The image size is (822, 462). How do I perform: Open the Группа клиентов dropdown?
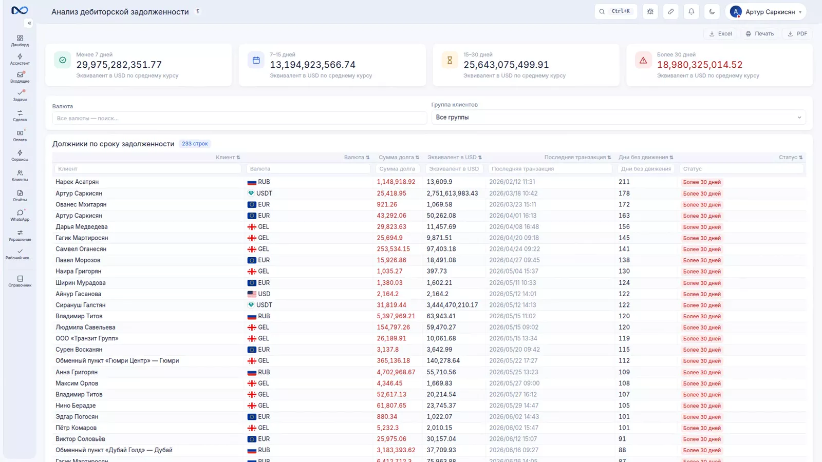pos(619,118)
